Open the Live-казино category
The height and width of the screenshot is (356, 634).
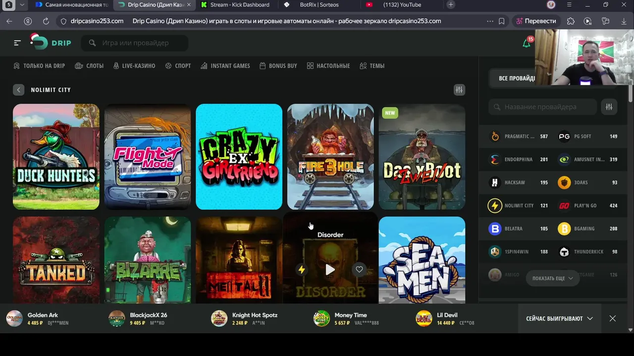134,66
